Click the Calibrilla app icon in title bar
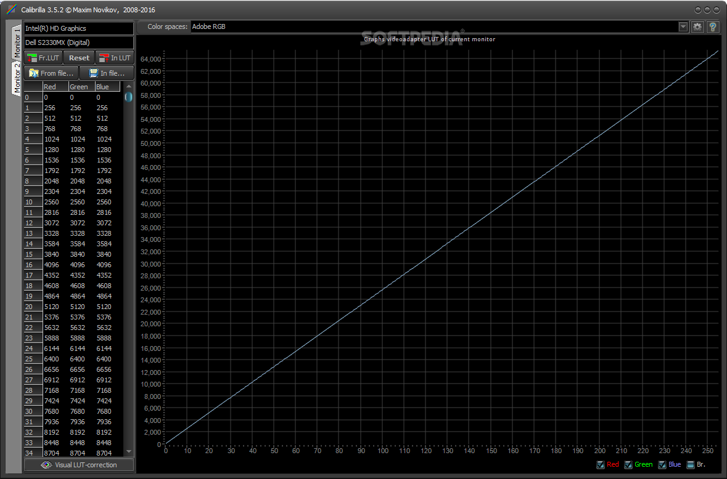Screen dimensions: 727x479 [x=12, y=10]
